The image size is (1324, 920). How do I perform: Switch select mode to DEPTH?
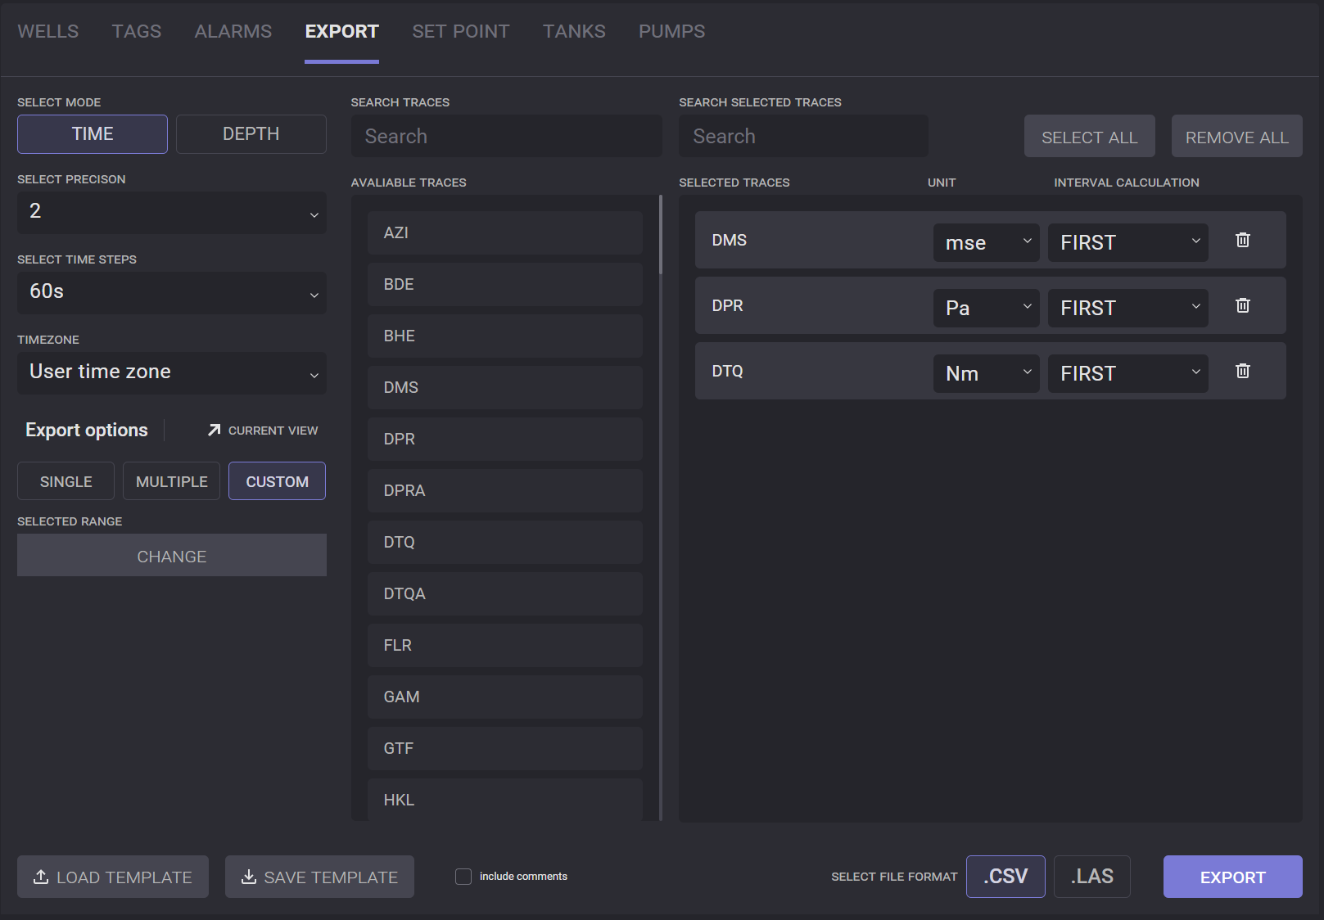251,134
